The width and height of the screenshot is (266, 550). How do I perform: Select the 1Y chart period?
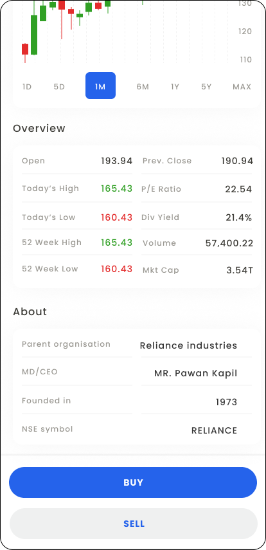[x=175, y=87]
